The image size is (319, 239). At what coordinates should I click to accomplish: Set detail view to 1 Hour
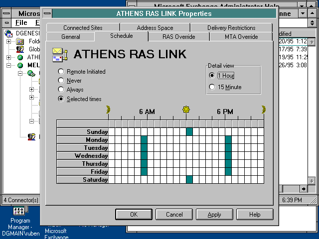(x=222, y=76)
